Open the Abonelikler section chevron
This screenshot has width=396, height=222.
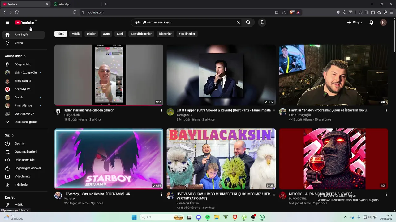click(25, 56)
